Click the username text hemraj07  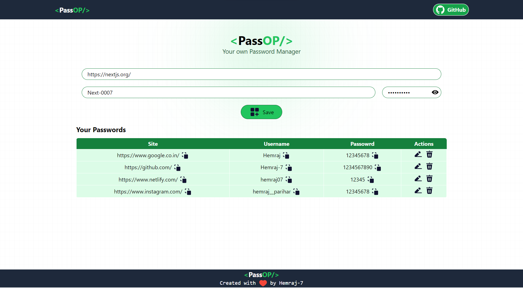272,180
